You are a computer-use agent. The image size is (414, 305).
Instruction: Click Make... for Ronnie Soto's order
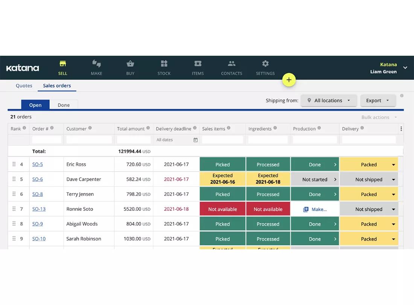pos(315,209)
